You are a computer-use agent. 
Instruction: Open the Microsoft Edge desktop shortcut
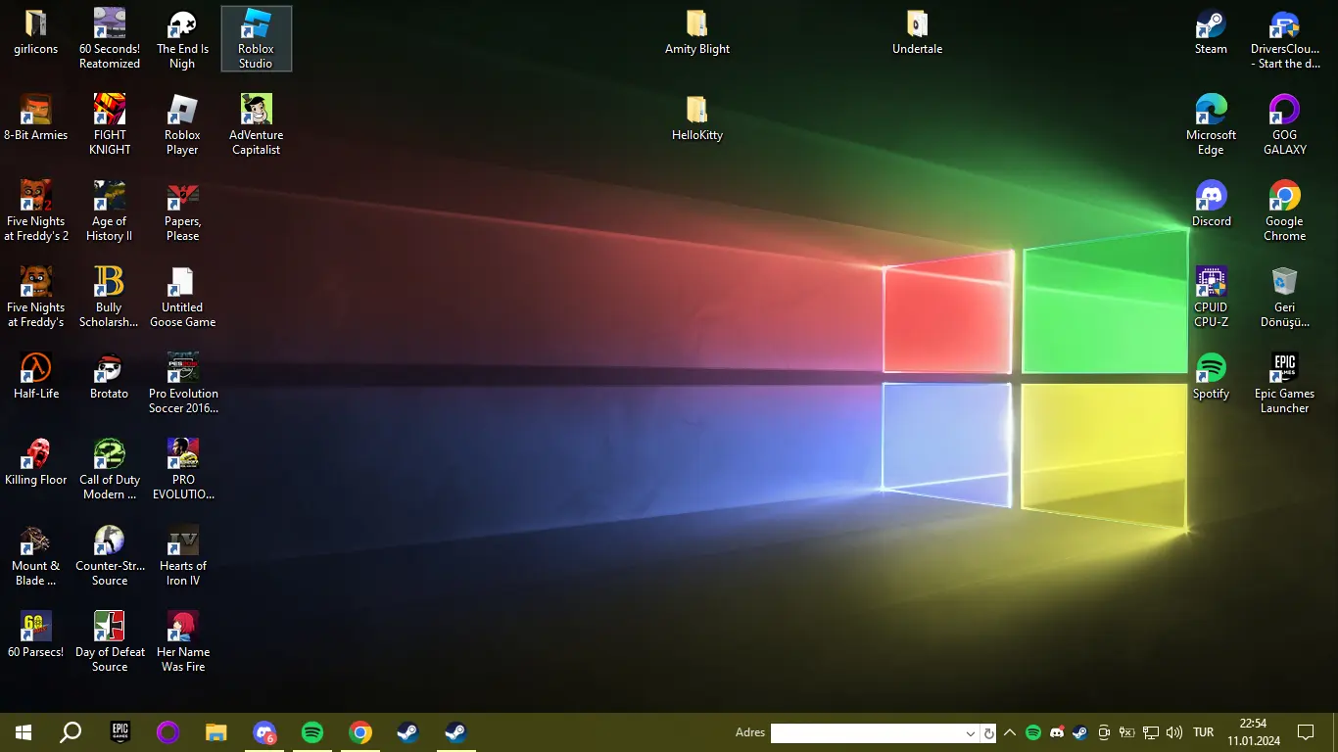click(x=1211, y=124)
